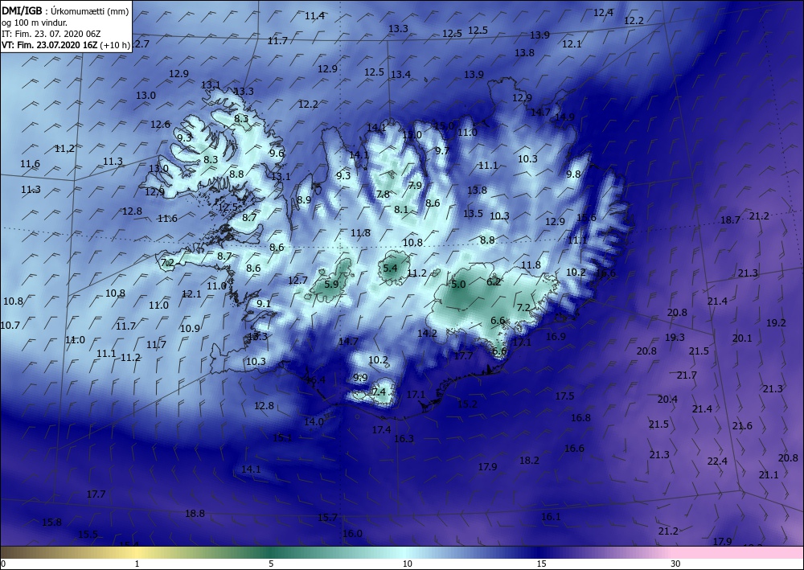Click the 12.4 value in the top right
The image size is (804, 570).
coord(603,12)
